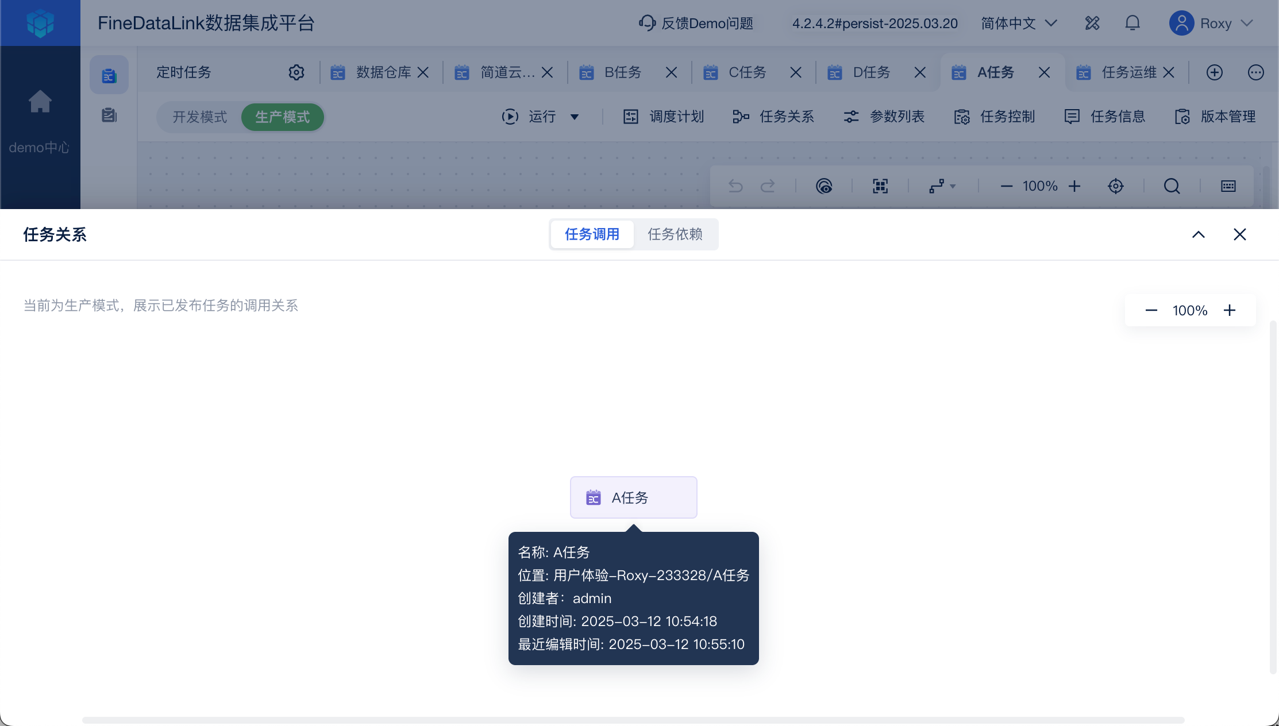Click the horizontal scrollbar in relation panel
The width and height of the screenshot is (1279, 726).
click(633, 720)
